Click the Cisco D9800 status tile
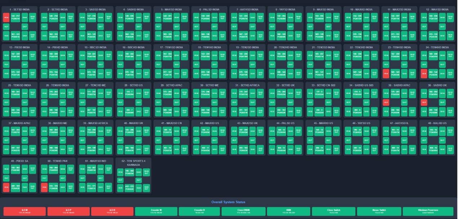Screen dimensions: 458x219 pos(244,211)
